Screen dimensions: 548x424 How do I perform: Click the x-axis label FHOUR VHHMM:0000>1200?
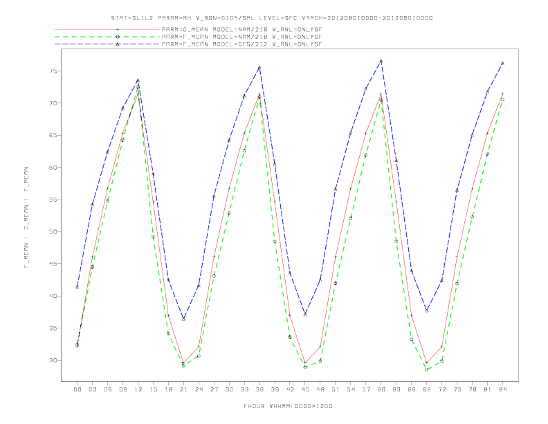[x=288, y=406]
